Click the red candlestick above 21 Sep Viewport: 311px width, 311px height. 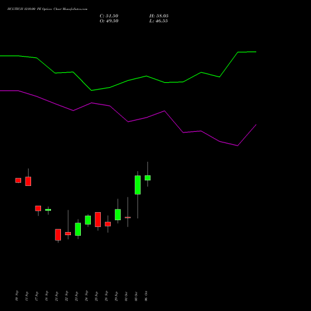coord(58,234)
